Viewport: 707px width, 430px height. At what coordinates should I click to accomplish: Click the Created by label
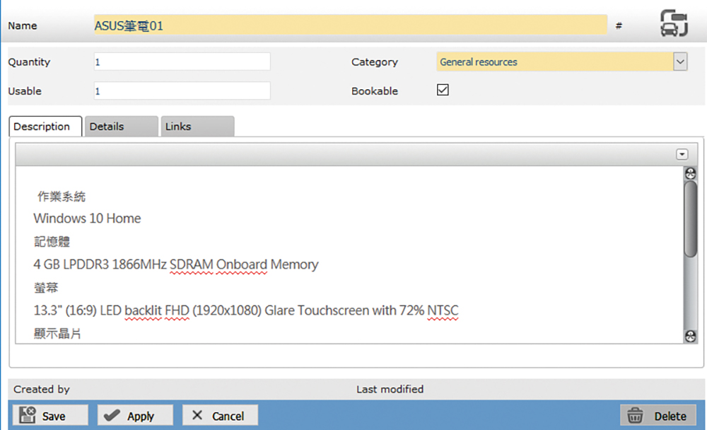click(x=42, y=389)
